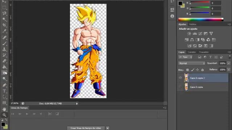232x130 pixels.
Task: Add a Brightness/Contrast adjustment
Action: click(189, 34)
